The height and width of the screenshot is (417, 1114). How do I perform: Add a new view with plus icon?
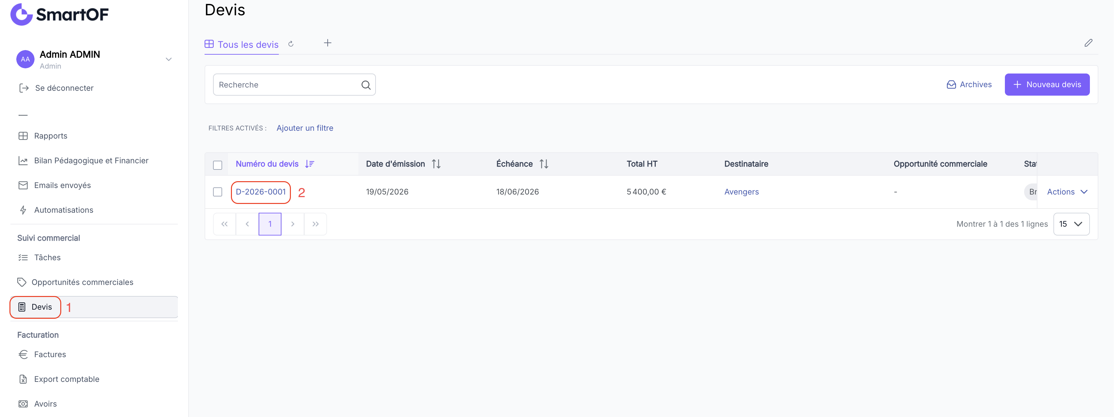327,43
